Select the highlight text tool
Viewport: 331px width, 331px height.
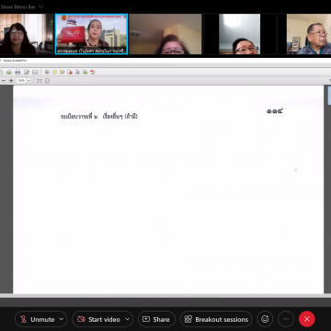(x=62, y=72)
